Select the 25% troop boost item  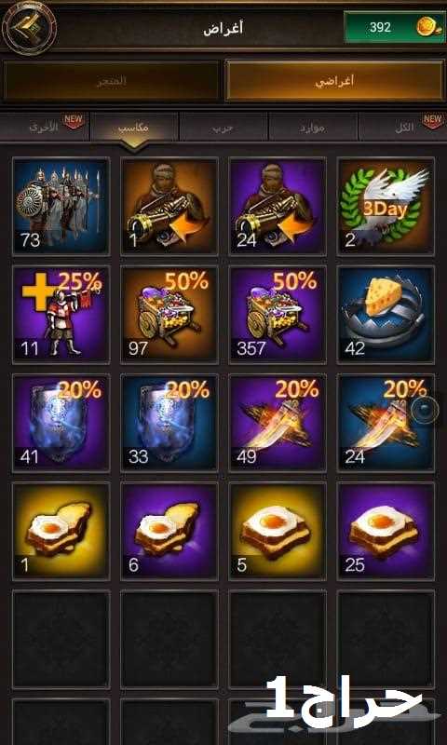61,315
